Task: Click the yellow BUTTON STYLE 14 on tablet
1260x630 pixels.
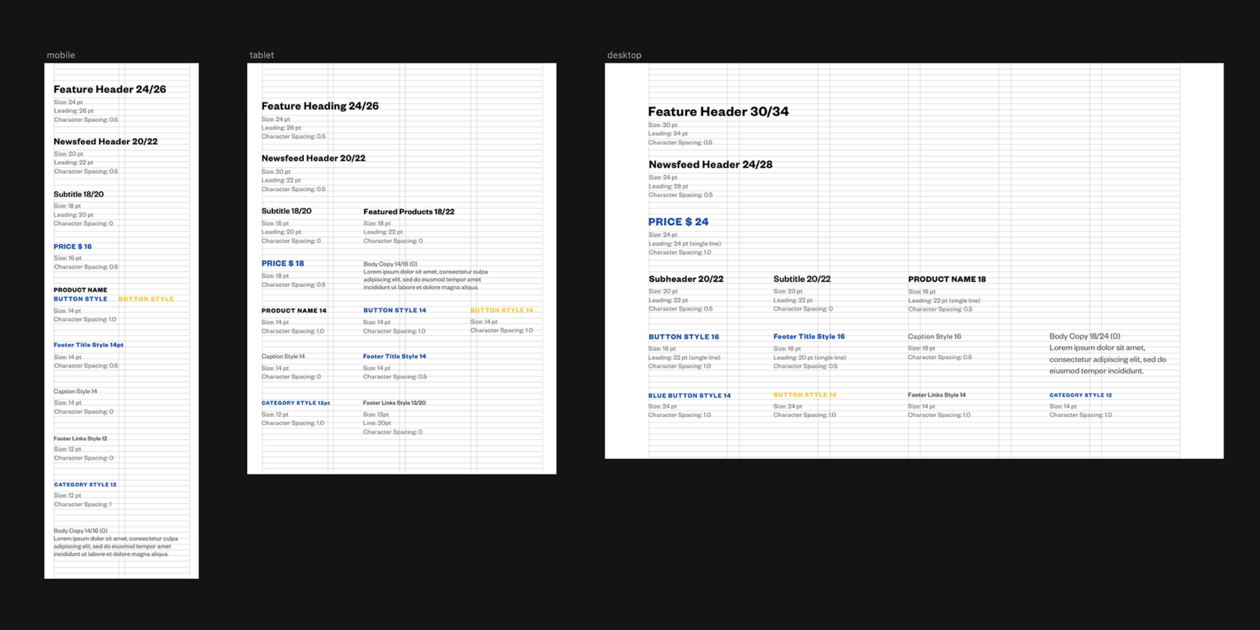Action: (x=501, y=310)
